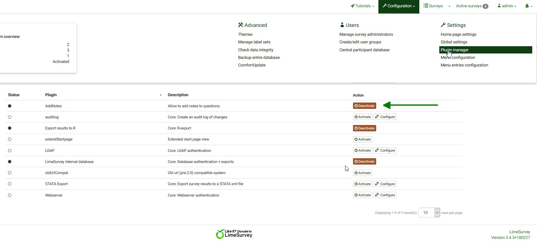Activate the auditlog plugin
Image resolution: width=537 pixels, height=244 pixels.
(x=363, y=117)
